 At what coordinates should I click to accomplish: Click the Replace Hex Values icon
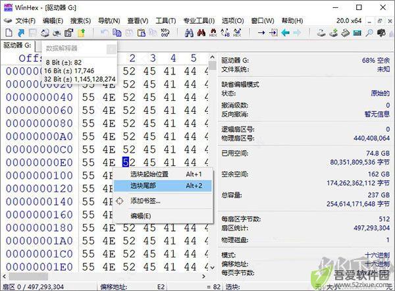[237, 33]
